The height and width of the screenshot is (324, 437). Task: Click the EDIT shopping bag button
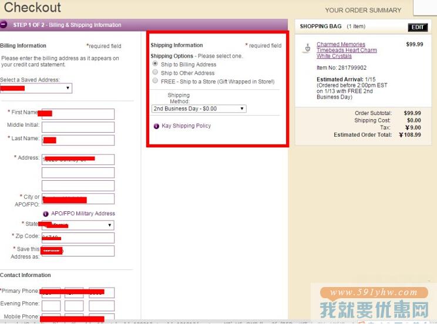[x=418, y=28]
